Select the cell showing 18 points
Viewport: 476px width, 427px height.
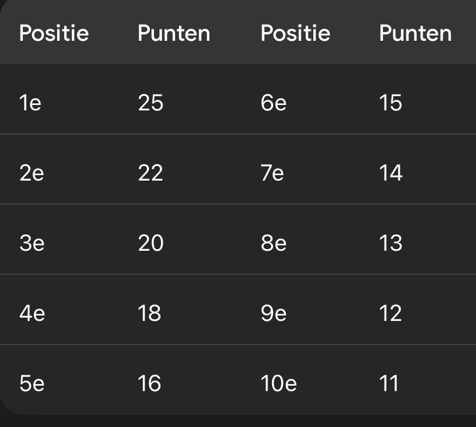150,313
